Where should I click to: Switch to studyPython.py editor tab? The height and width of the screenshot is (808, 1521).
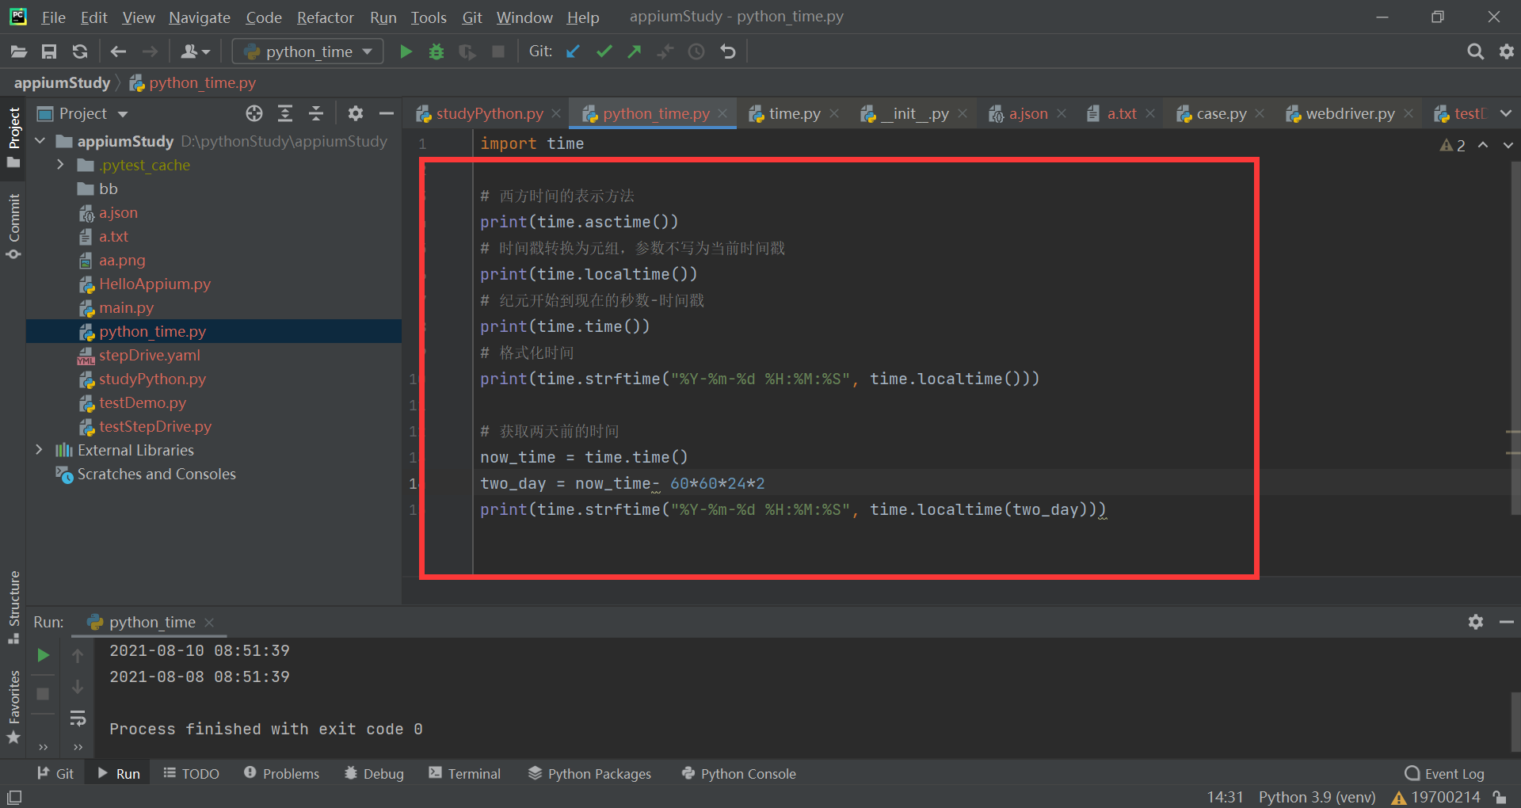[490, 113]
